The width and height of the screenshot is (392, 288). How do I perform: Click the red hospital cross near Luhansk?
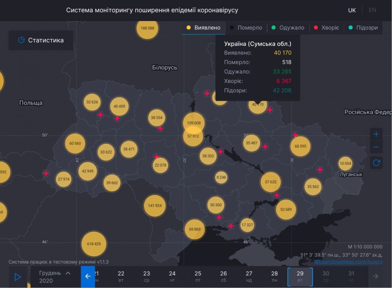click(x=320, y=169)
